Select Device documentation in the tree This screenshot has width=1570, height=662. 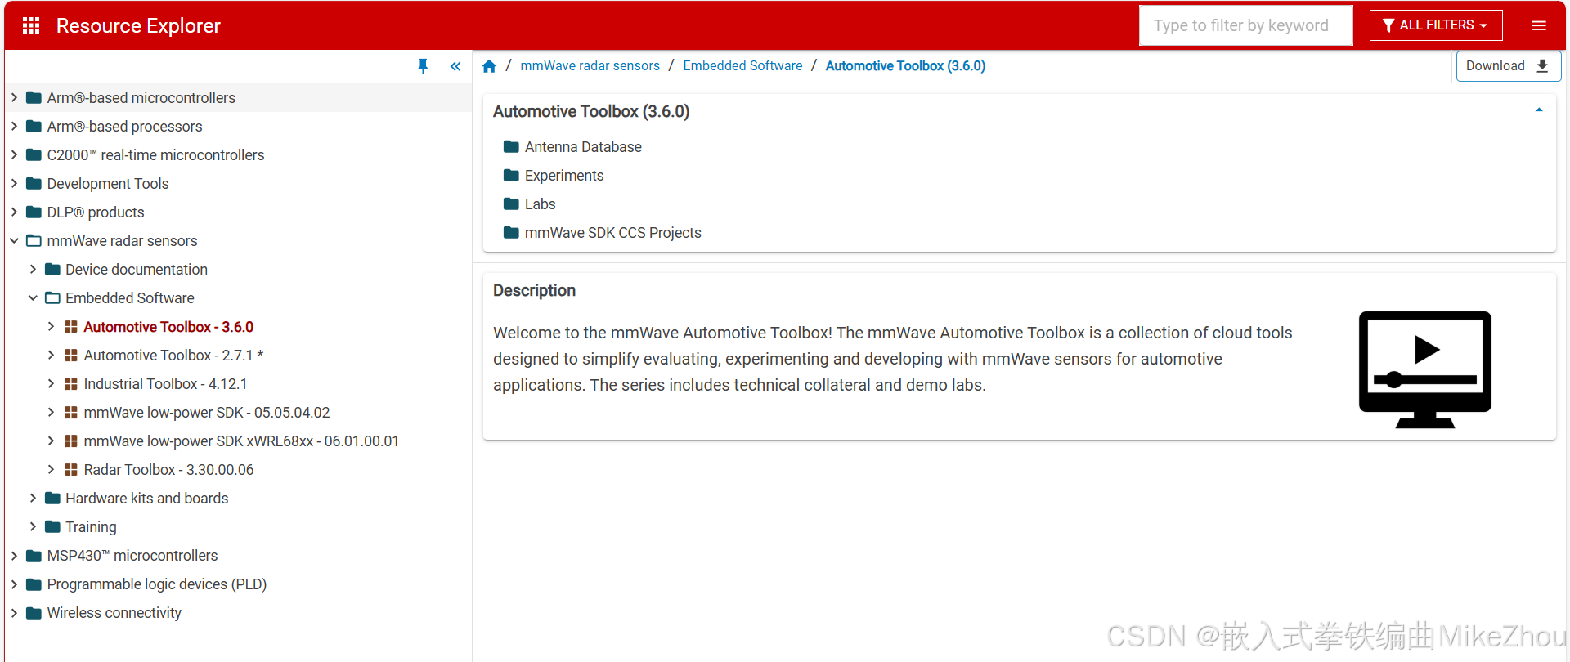[x=137, y=270]
